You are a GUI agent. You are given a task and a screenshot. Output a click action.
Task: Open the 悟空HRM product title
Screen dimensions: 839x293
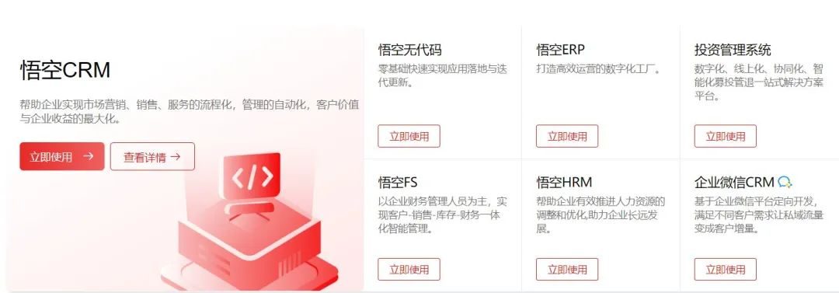(x=564, y=183)
